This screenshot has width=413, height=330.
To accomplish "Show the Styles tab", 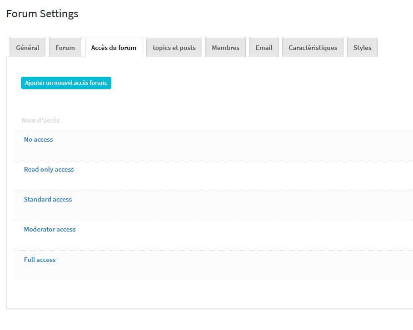I will pyautogui.click(x=363, y=48).
